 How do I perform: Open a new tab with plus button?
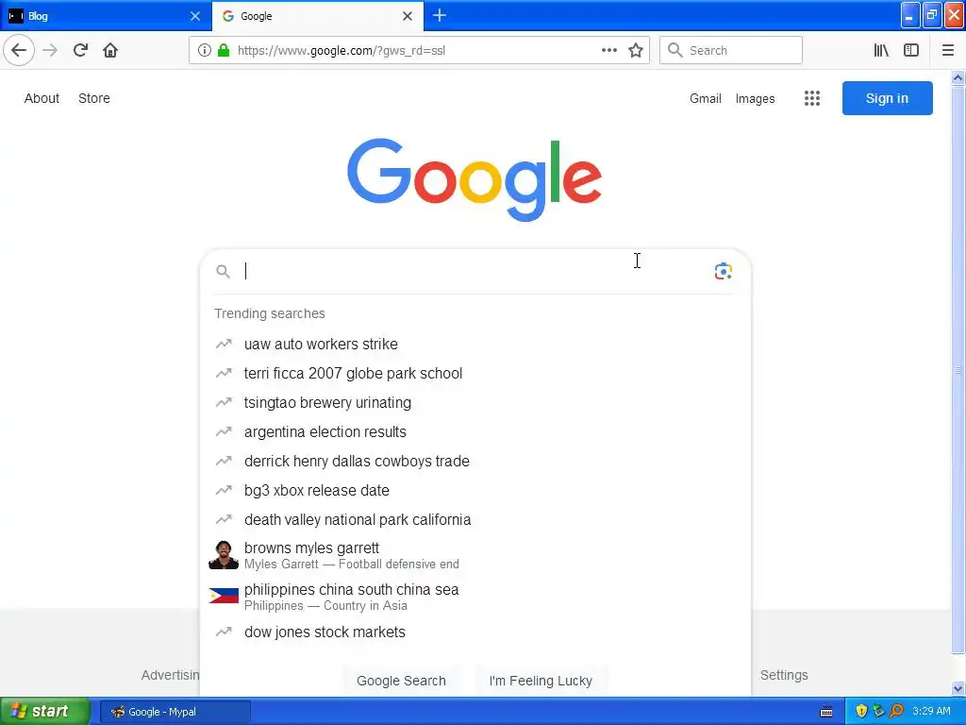coord(440,16)
